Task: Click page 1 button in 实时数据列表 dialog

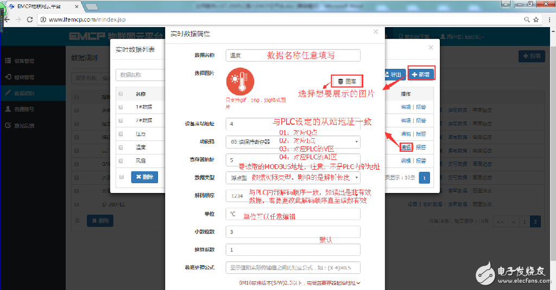Action: pyautogui.click(x=425, y=178)
